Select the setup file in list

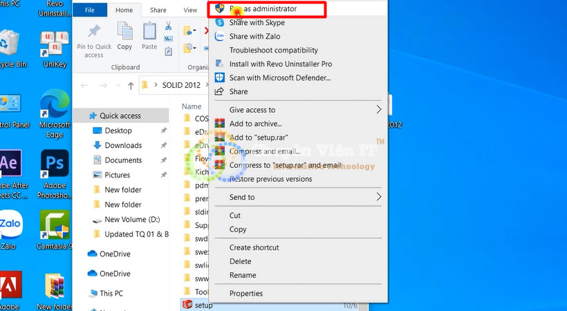pyautogui.click(x=203, y=305)
